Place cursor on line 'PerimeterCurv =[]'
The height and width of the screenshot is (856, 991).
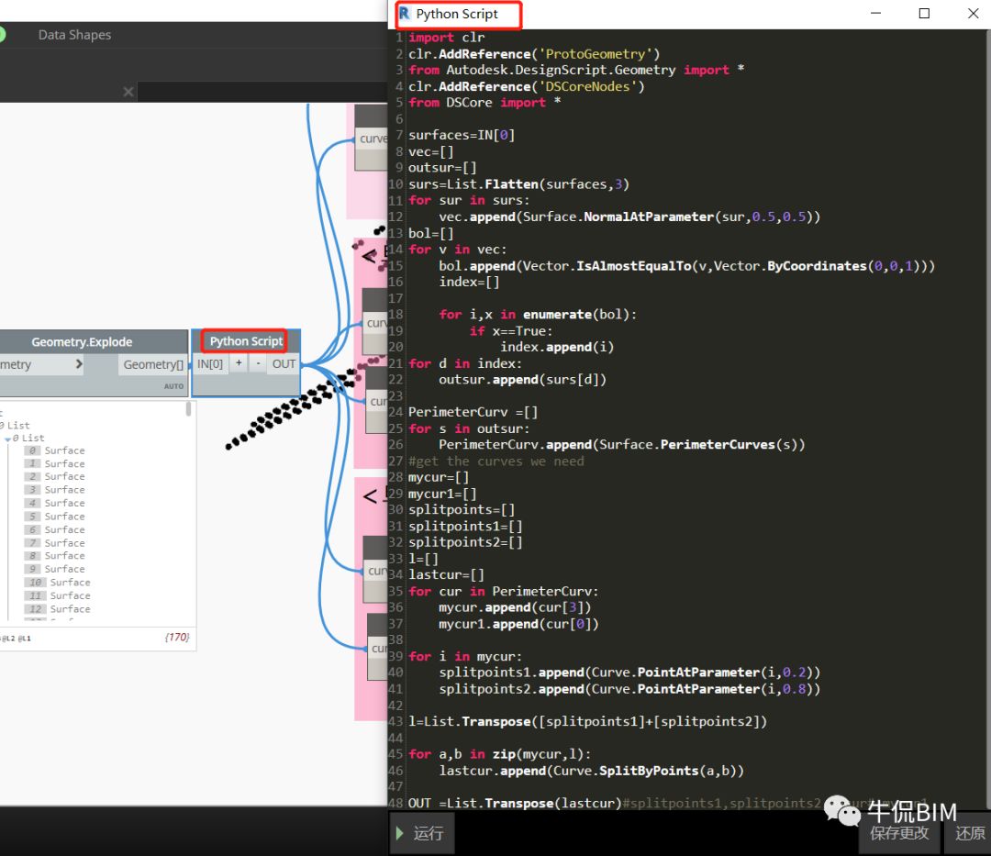(473, 412)
